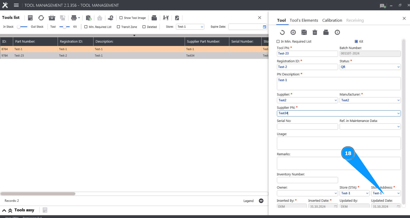This screenshot has width=410, height=218.
Task: Open the notifications icon in the title bar
Action: [x=383, y=6]
